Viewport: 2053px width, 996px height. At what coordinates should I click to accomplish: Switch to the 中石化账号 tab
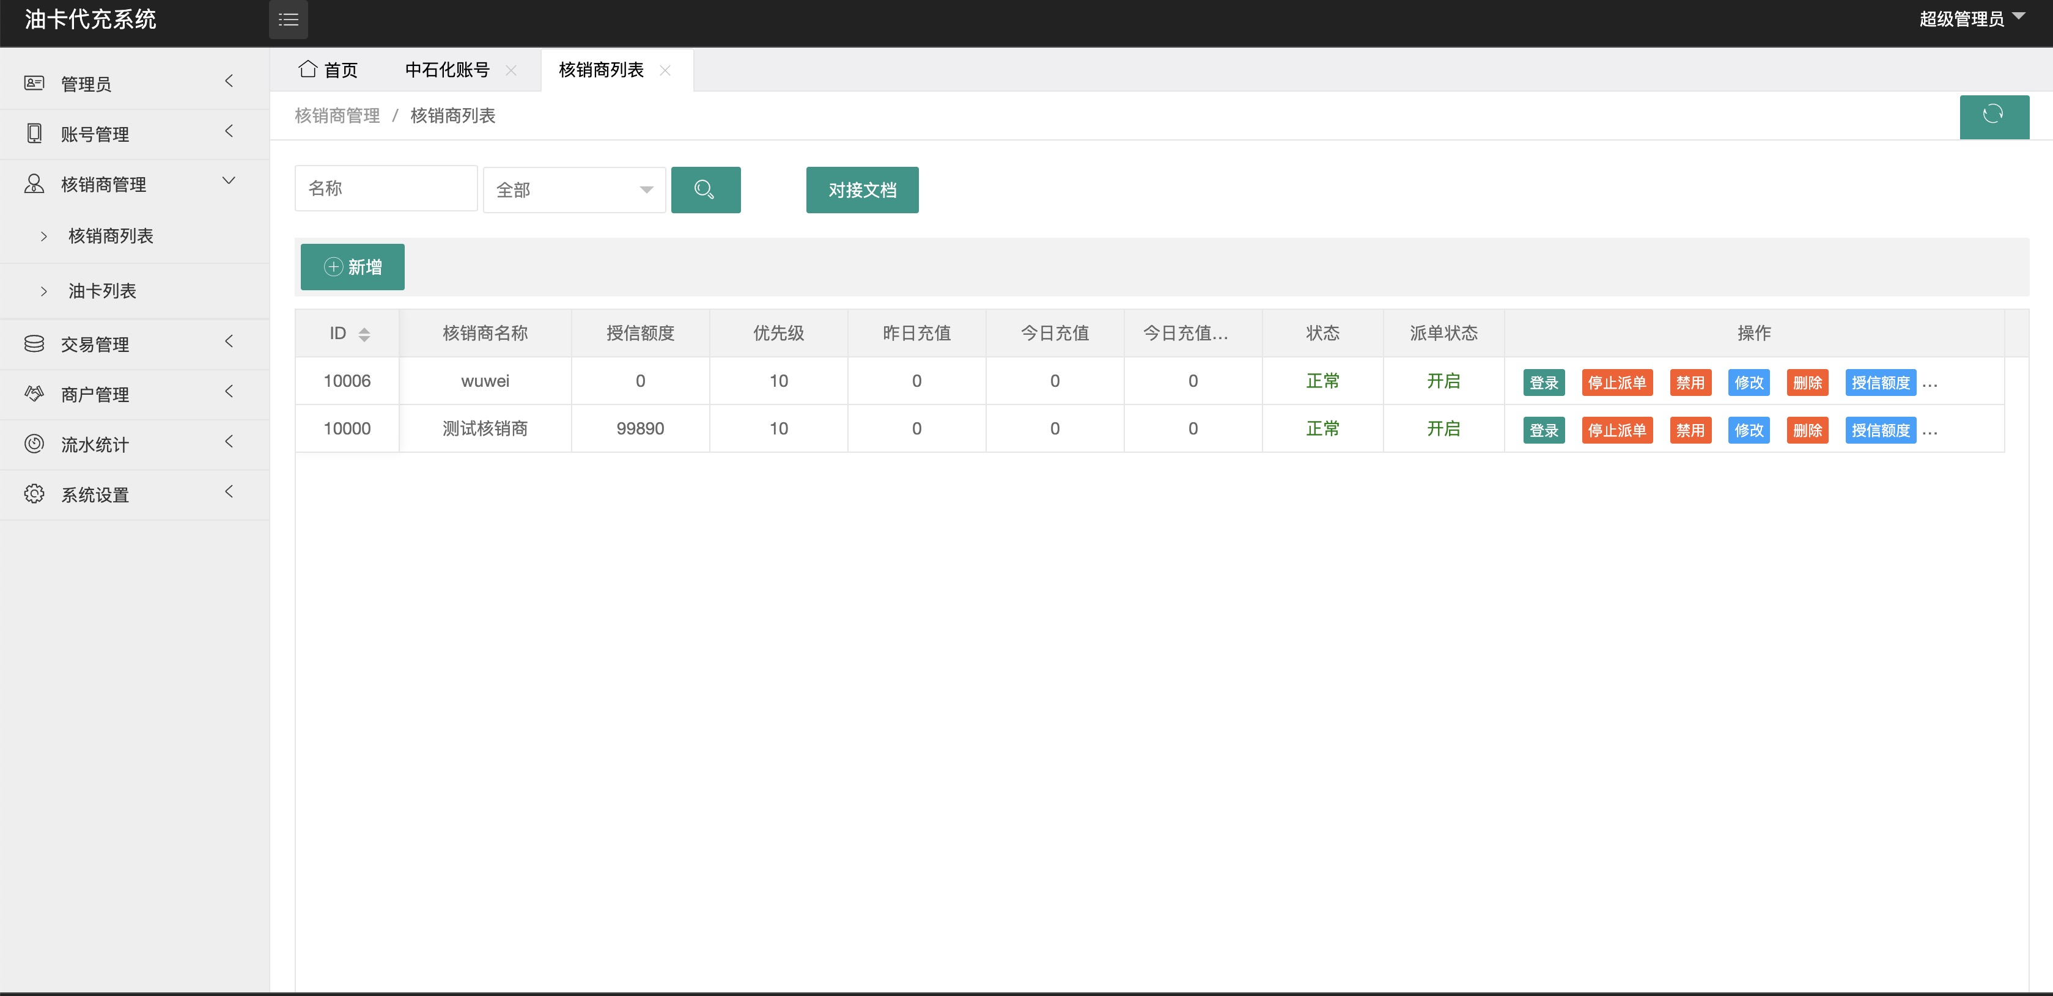pyautogui.click(x=446, y=69)
